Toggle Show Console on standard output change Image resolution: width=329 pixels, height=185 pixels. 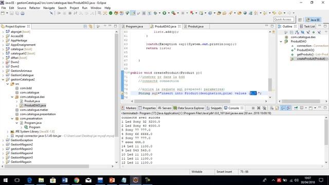[x=283, y=108]
